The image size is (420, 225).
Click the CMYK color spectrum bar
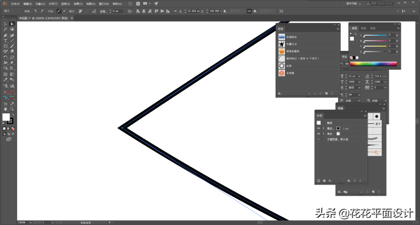coord(374,64)
